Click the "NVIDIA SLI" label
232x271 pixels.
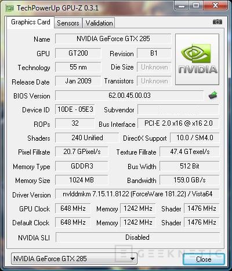pyautogui.click(x=34, y=238)
